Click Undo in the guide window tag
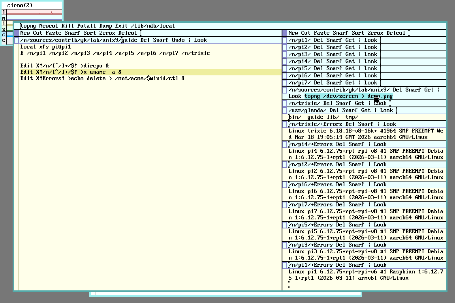The image size is (455, 303). click(x=178, y=40)
